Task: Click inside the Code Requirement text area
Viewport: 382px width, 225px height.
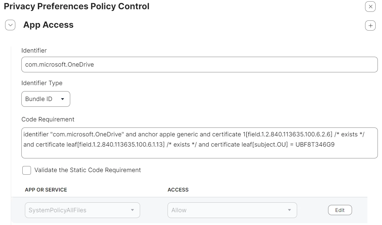Action: tap(199, 143)
